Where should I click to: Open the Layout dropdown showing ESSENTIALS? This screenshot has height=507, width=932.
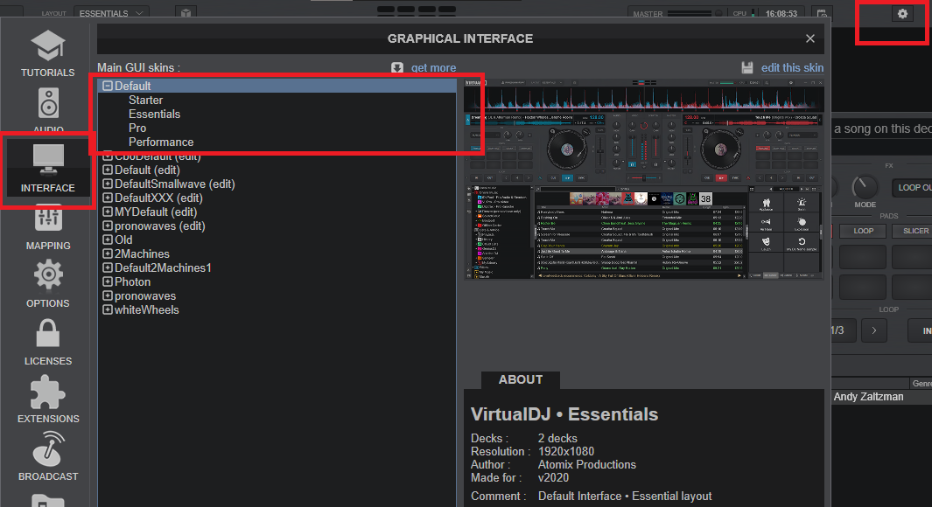point(110,13)
